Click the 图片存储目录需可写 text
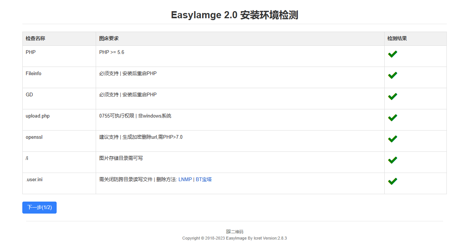 click(x=121, y=158)
